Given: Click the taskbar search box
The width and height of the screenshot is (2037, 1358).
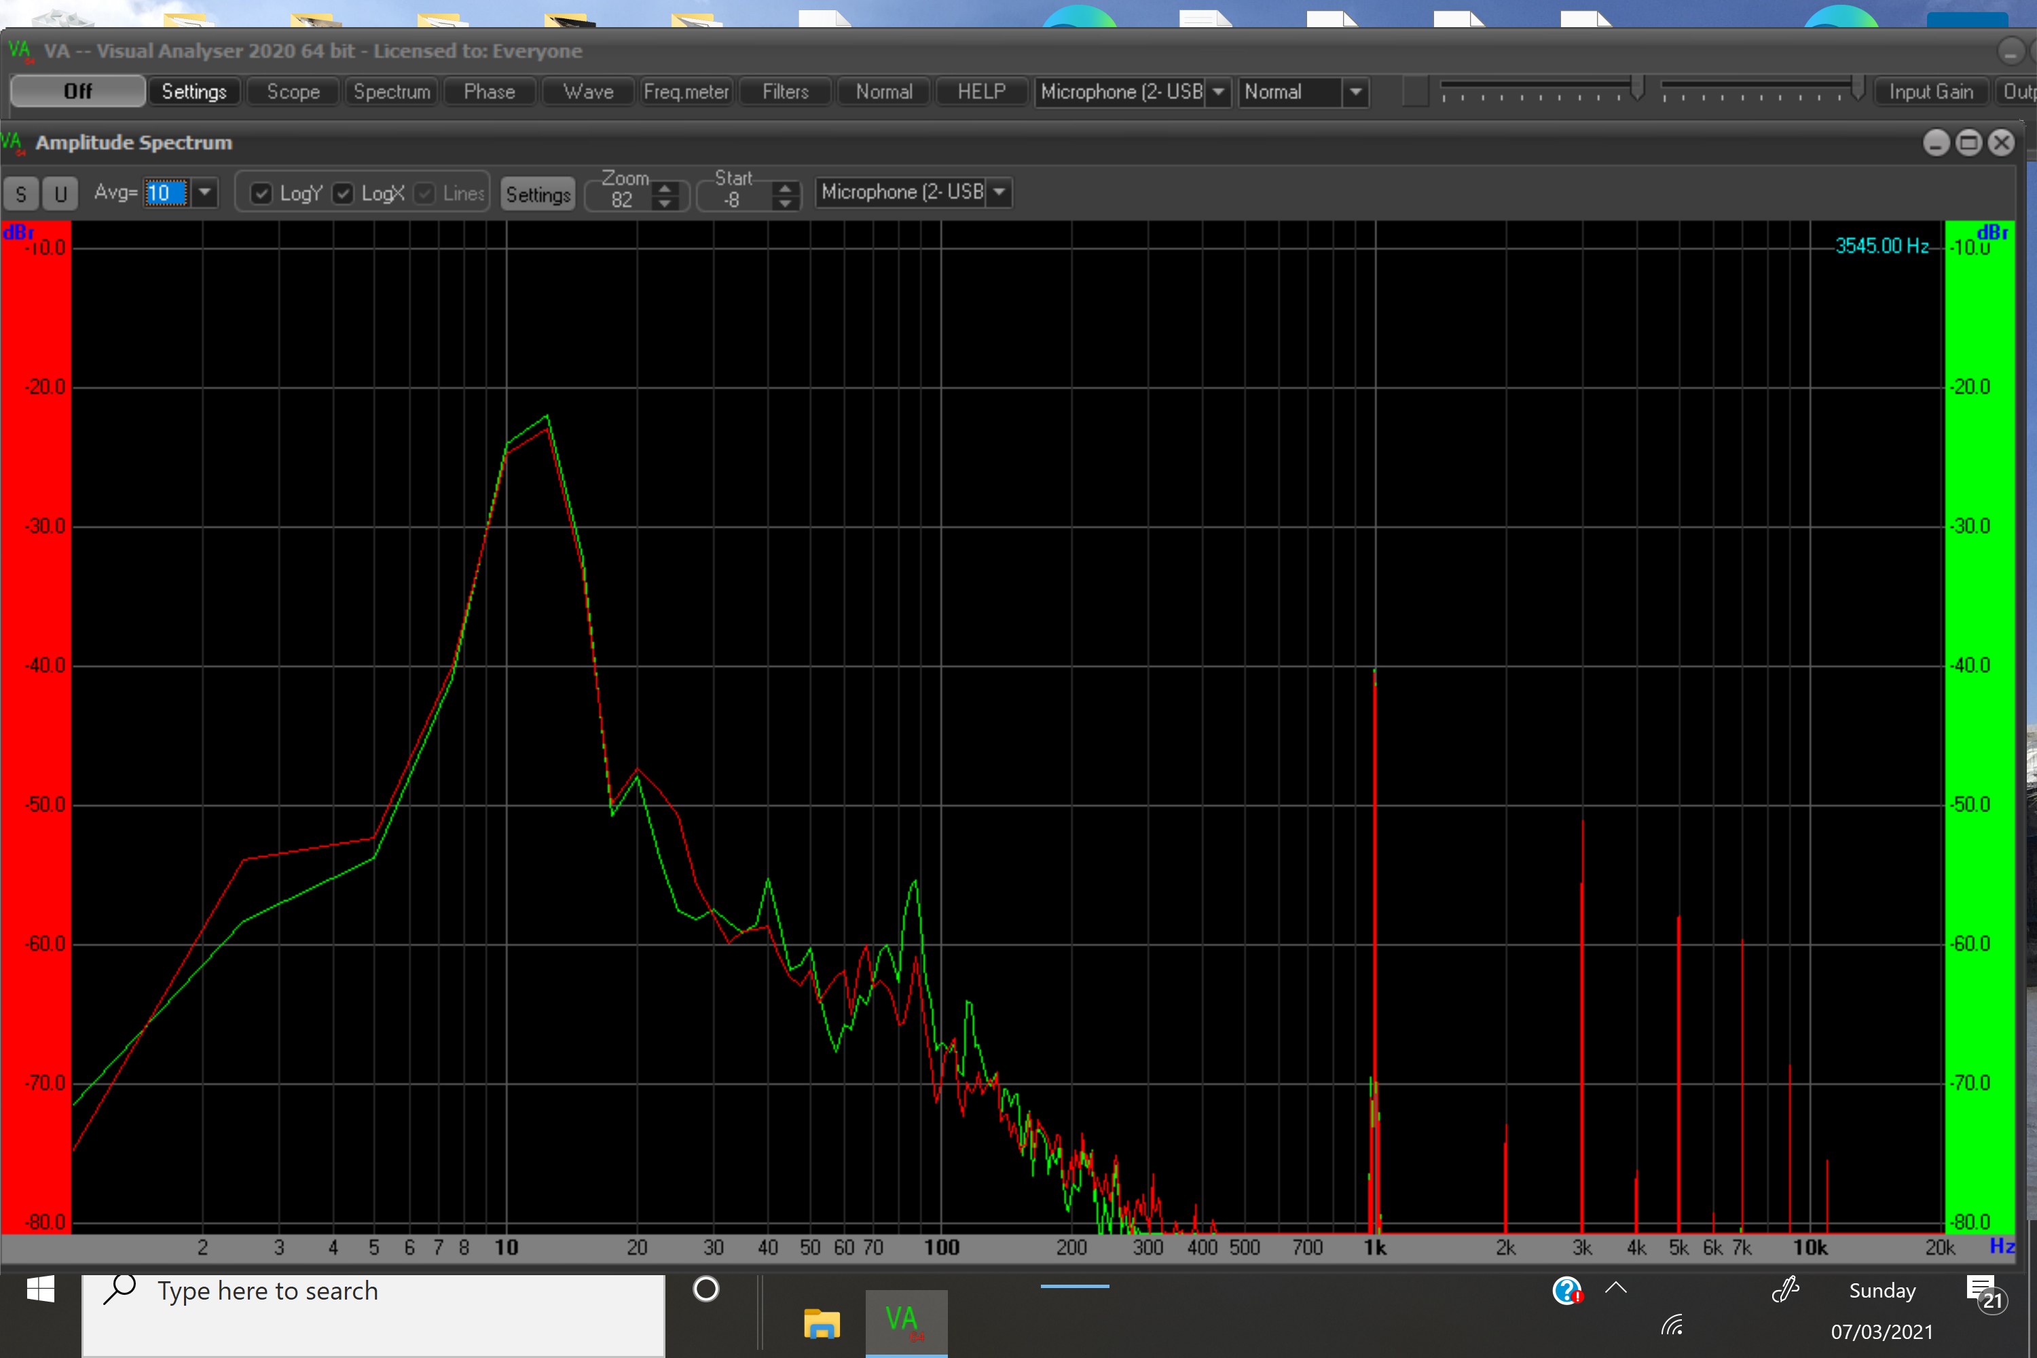Looking at the screenshot, I should 373,1315.
